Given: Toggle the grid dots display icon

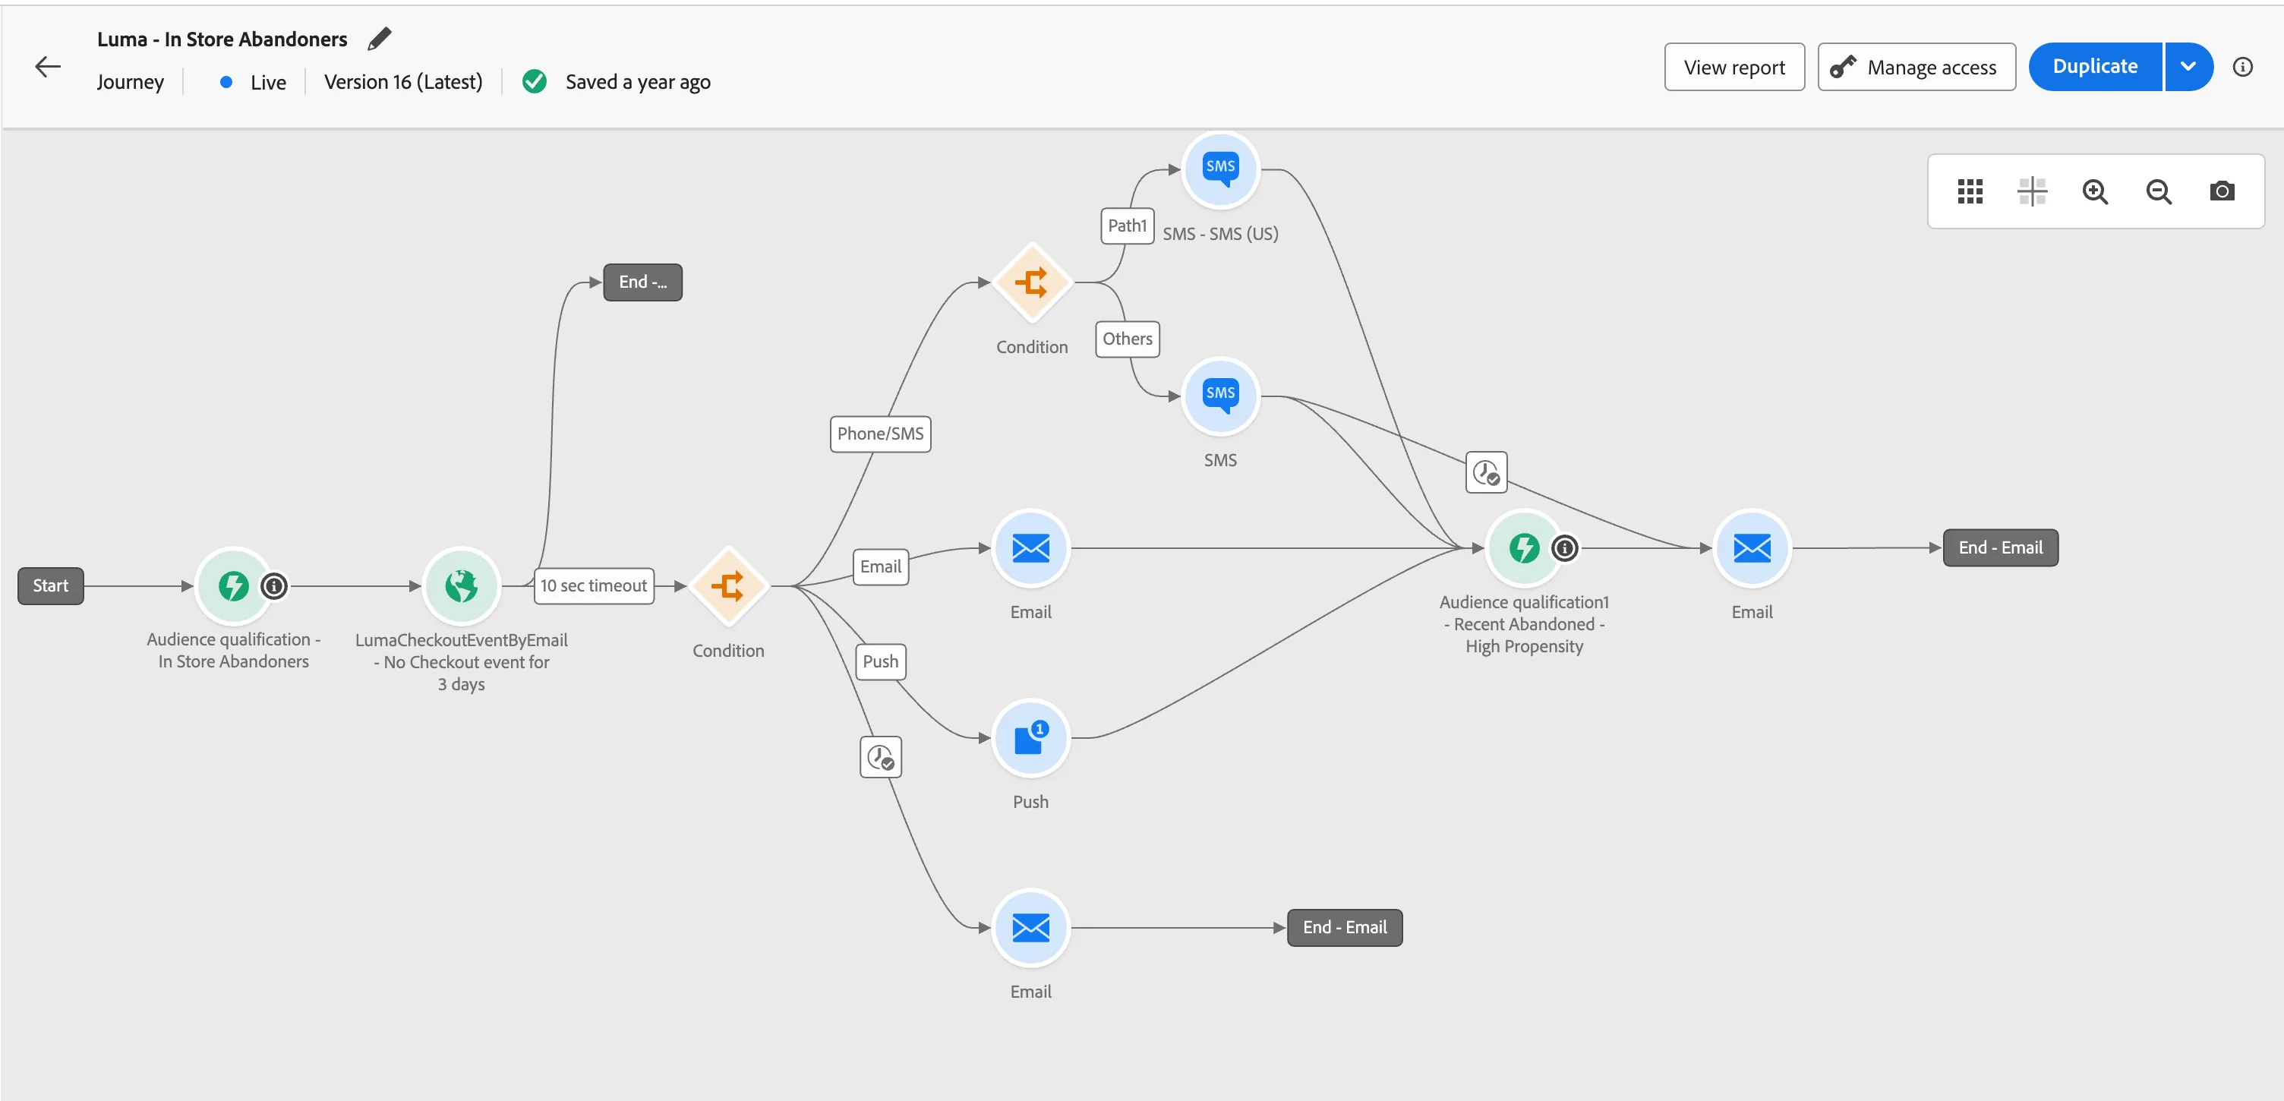Looking at the screenshot, I should pos(1969,191).
